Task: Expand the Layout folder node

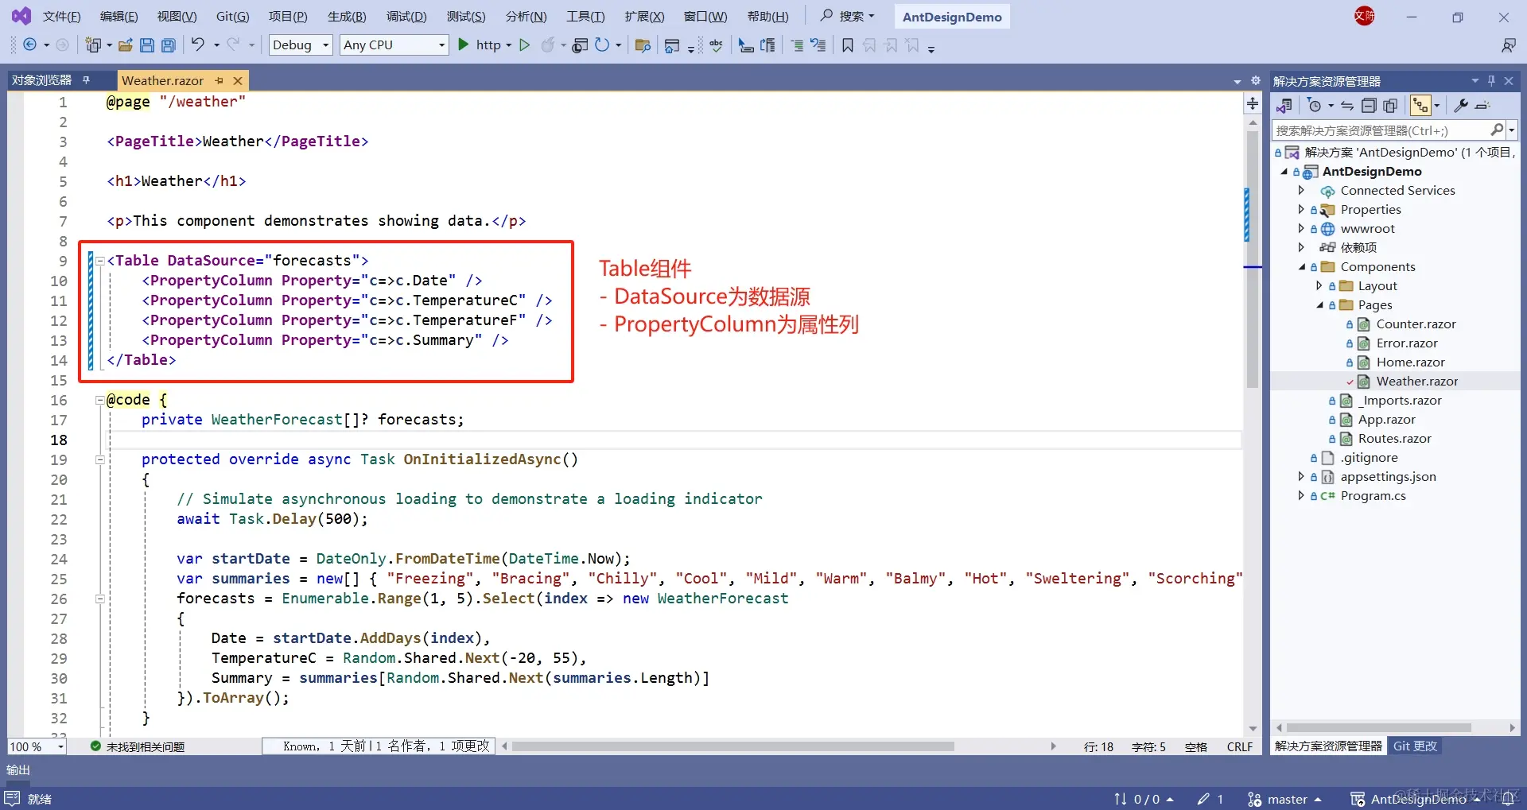Action: 1319,285
